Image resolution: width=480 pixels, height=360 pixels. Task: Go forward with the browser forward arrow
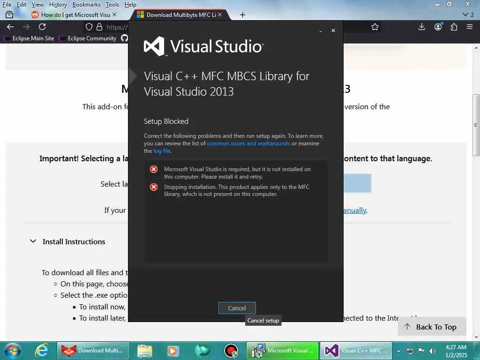[26, 27]
